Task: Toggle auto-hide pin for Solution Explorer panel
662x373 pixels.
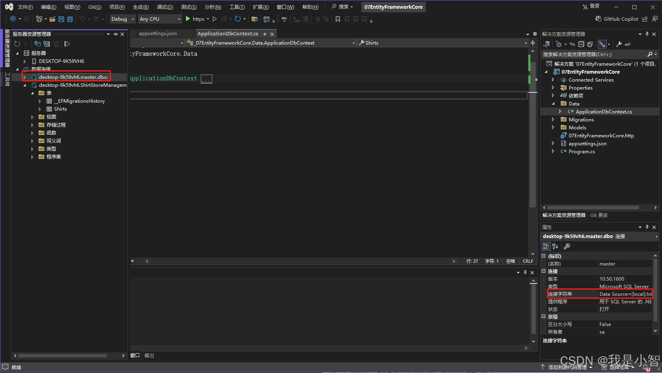Action: click(647, 34)
